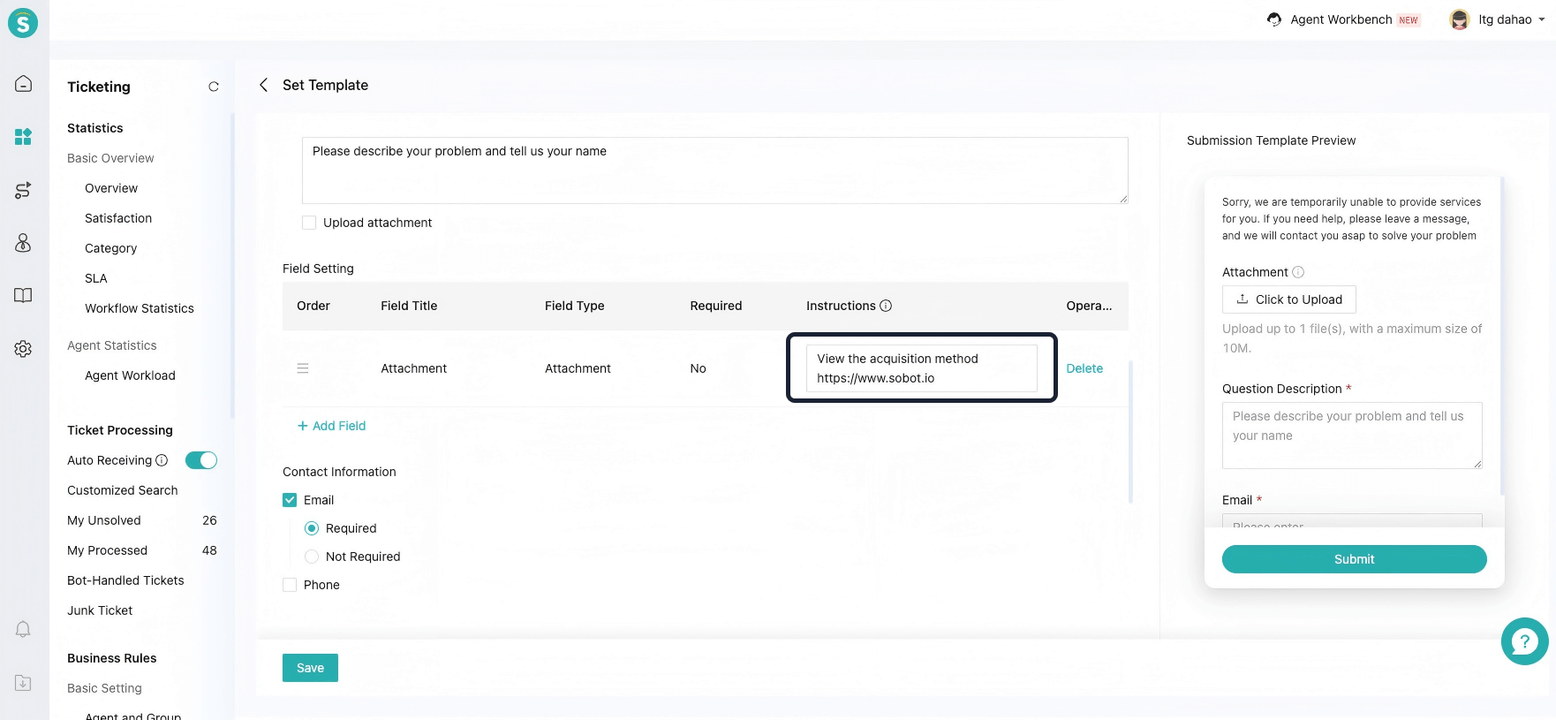Click Add Field link
The width and height of the screenshot is (1556, 720).
tap(331, 426)
